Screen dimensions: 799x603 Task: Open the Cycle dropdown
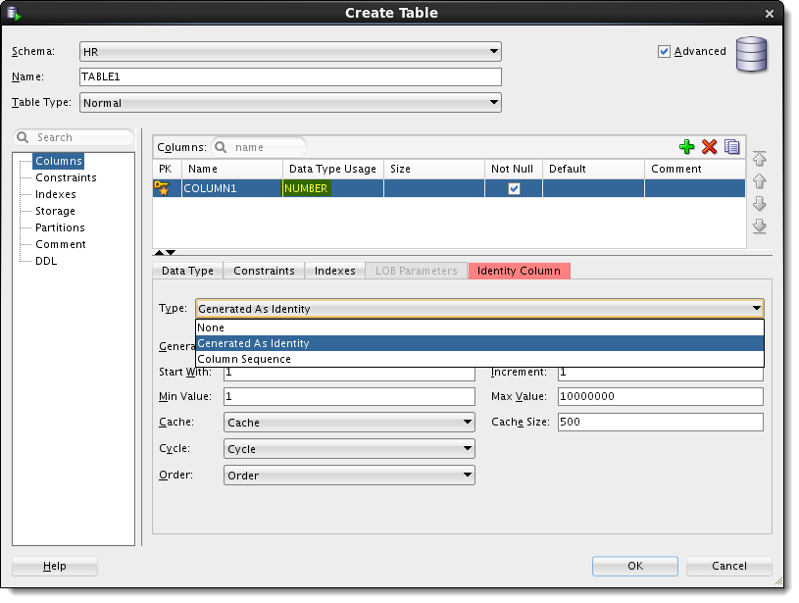(349, 448)
